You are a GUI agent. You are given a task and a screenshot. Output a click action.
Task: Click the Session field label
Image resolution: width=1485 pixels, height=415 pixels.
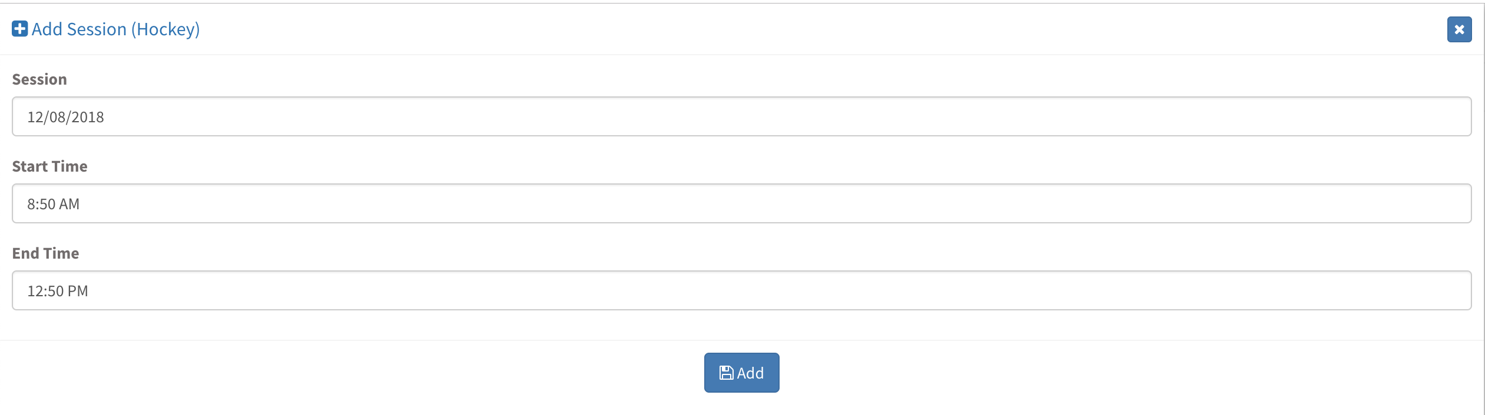39,79
